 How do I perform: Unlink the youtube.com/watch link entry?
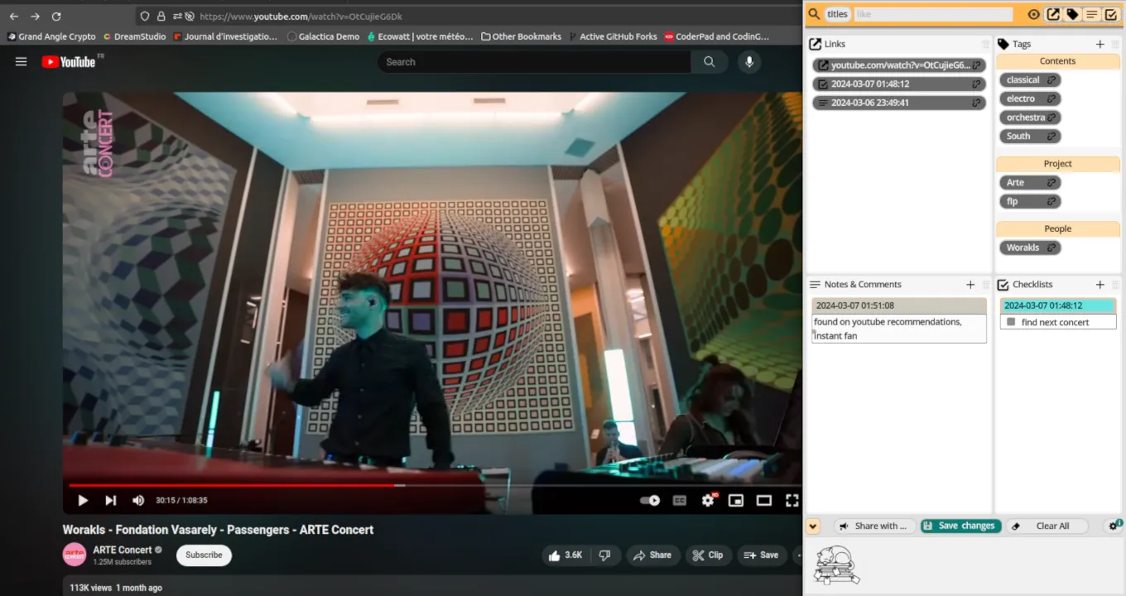pos(977,65)
